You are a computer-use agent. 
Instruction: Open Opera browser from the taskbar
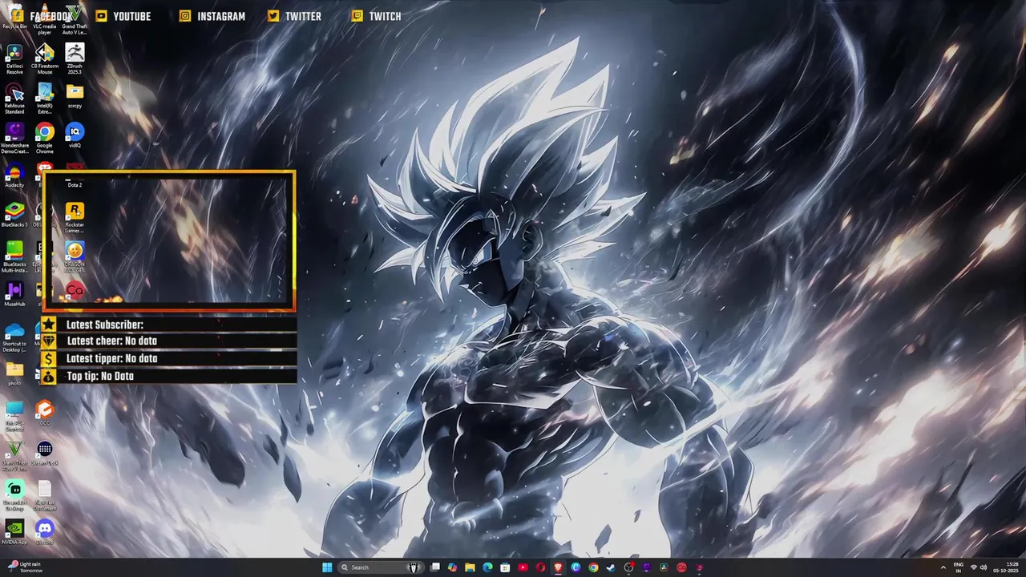(x=540, y=567)
